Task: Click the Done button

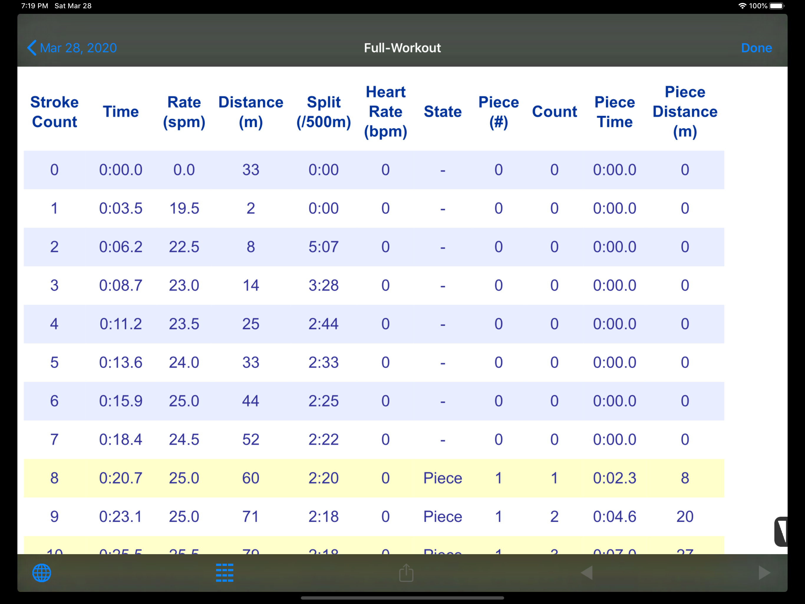Action: (756, 48)
